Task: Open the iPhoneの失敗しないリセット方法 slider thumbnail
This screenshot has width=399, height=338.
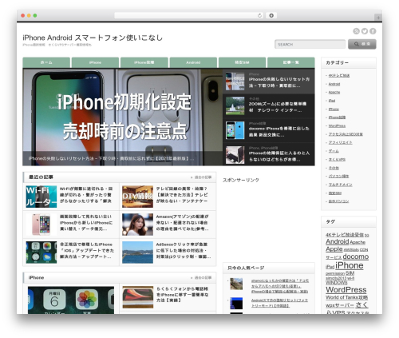Action: coord(235,82)
